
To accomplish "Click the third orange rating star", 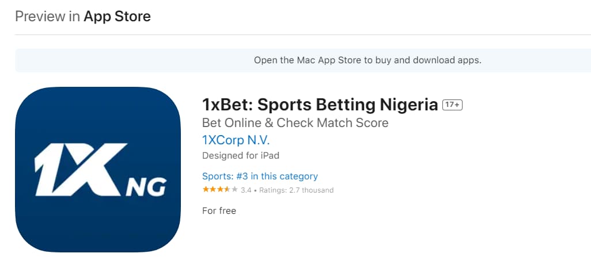I will pyautogui.click(x=220, y=190).
